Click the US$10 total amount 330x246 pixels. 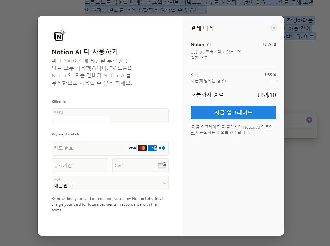point(267,95)
